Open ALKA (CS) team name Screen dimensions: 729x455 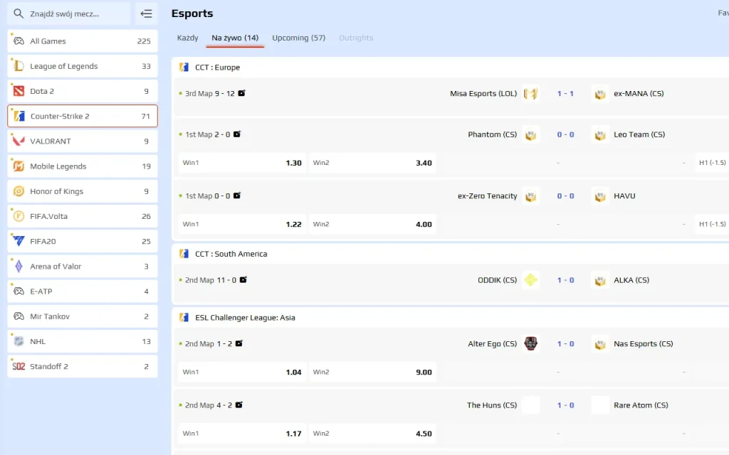pos(631,280)
